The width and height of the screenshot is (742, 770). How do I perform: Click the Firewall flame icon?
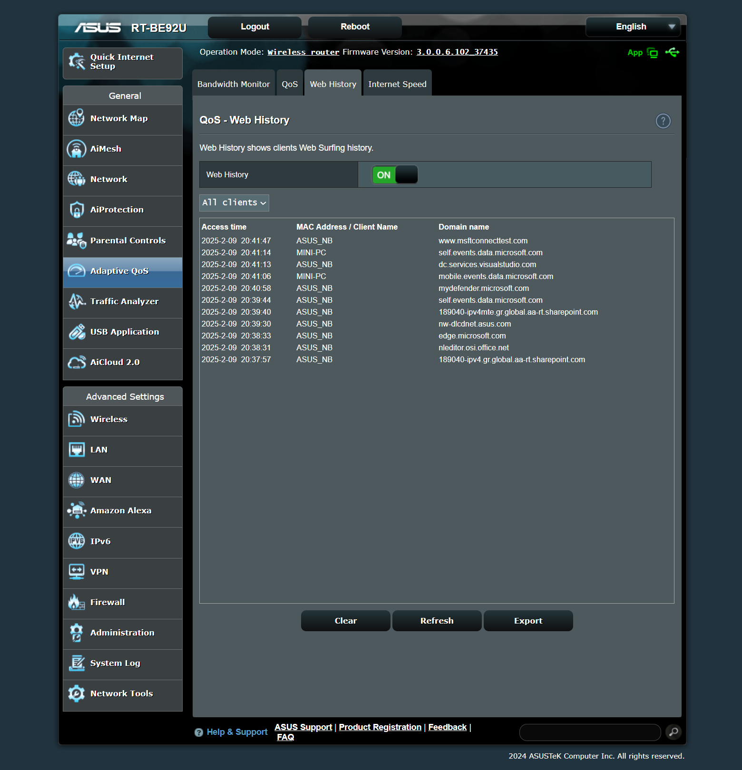[77, 602]
